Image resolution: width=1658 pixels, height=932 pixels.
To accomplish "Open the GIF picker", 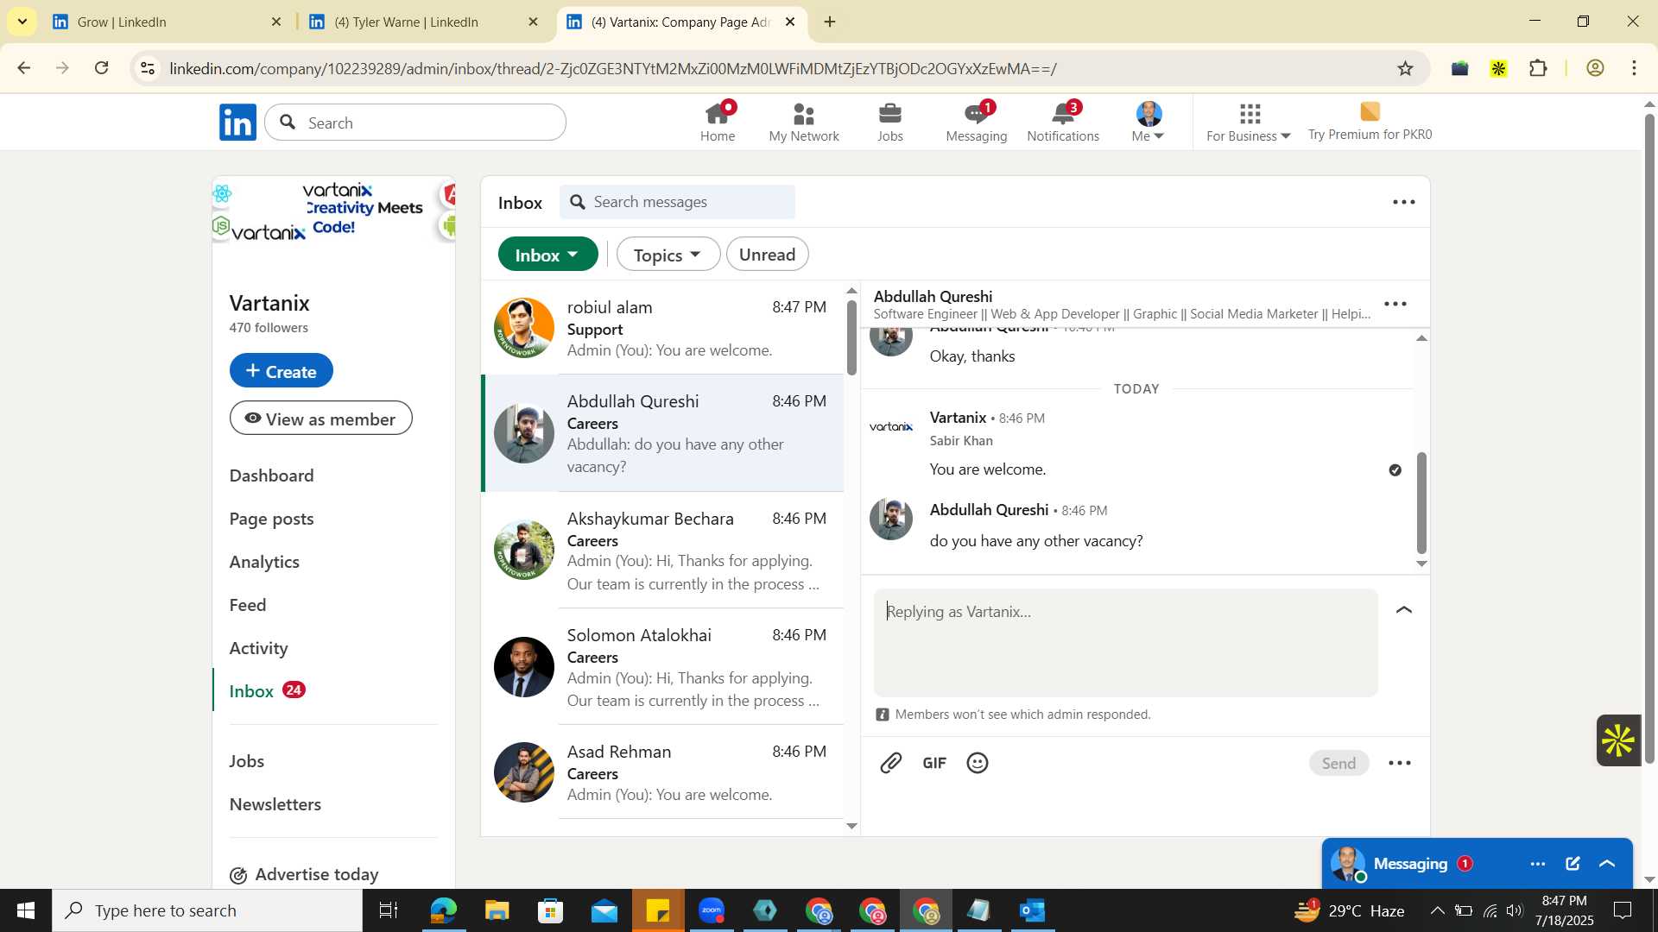I will [934, 763].
